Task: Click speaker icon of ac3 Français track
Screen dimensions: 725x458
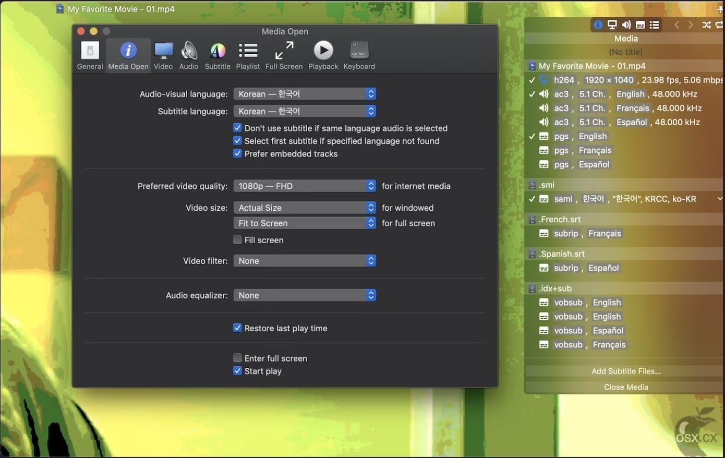Action: click(544, 108)
